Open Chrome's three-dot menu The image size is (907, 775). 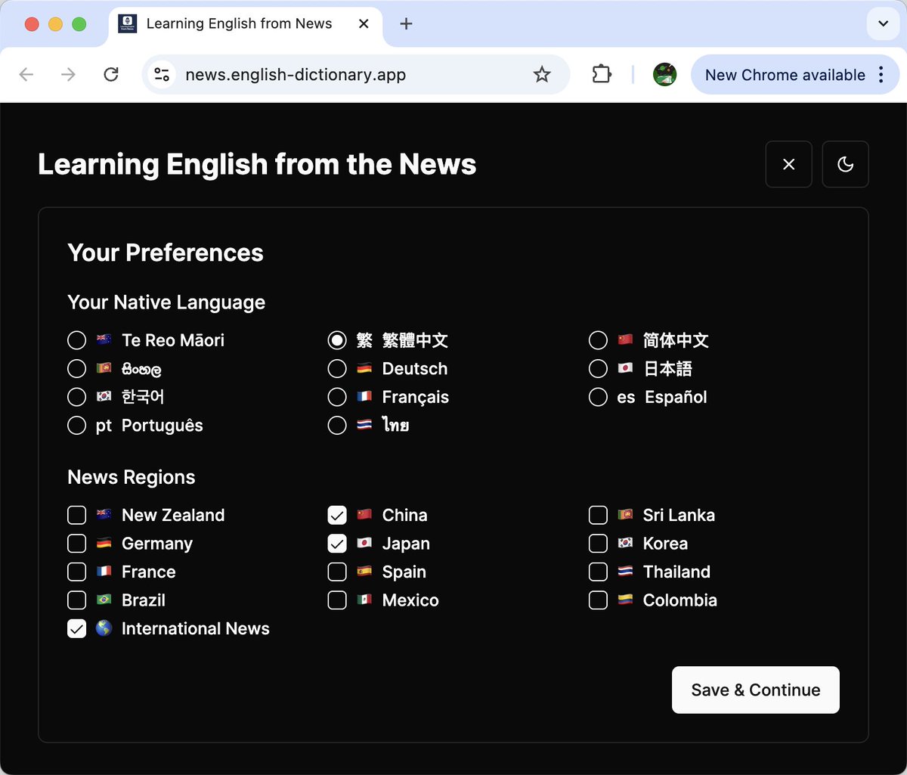[881, 74]
